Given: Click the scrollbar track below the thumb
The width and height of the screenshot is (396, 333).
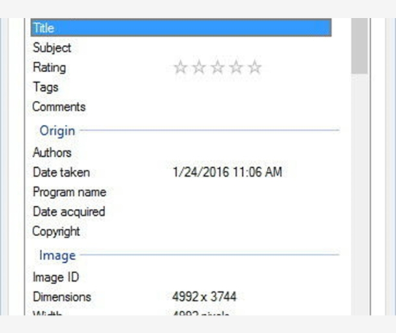Looking at the screenshot, I should click(x=360, y=195).
